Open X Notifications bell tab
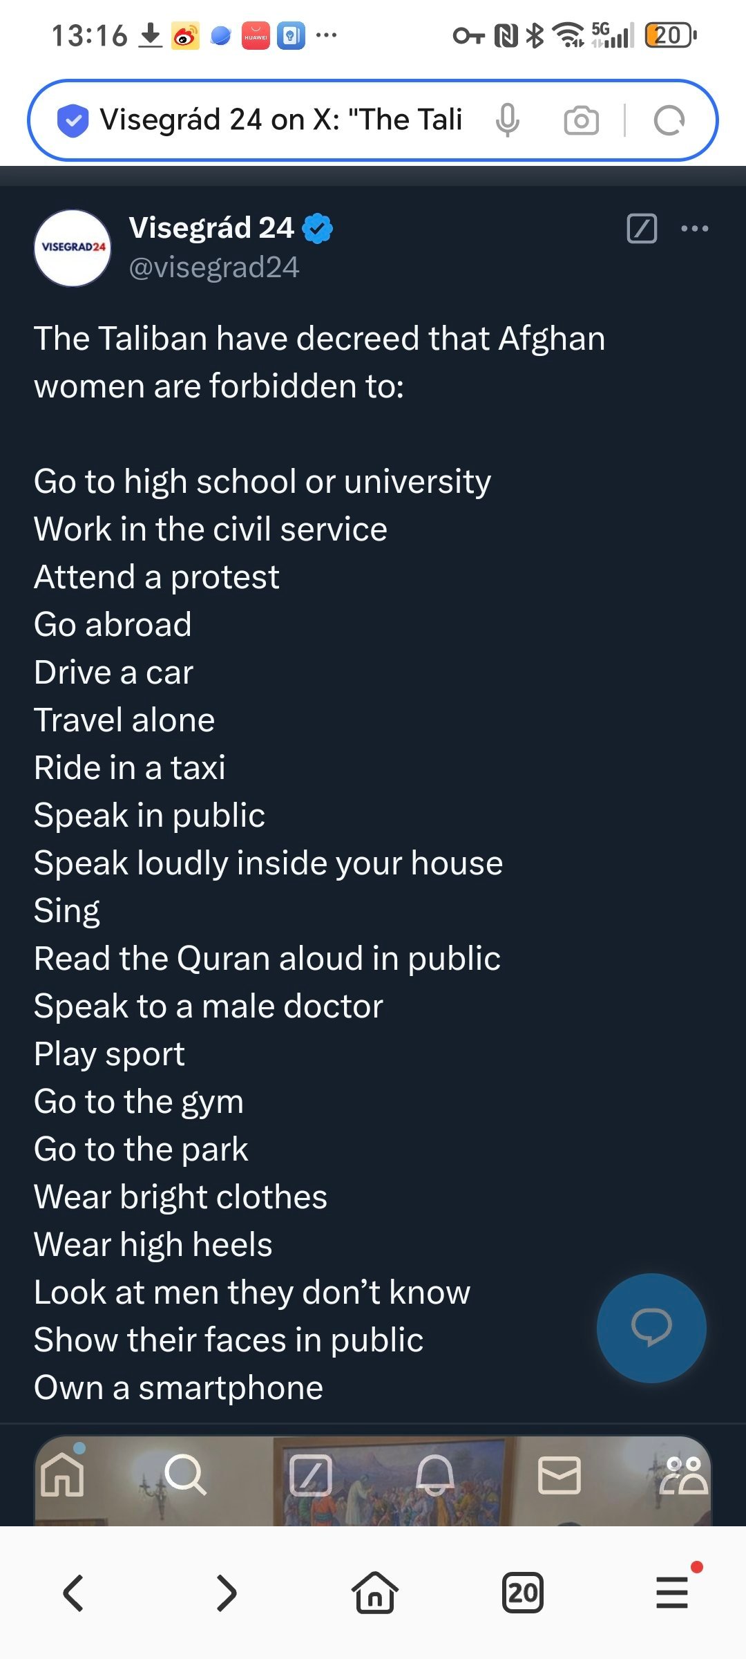Screen dimensions: 746x1659 tap(435, 1474)
